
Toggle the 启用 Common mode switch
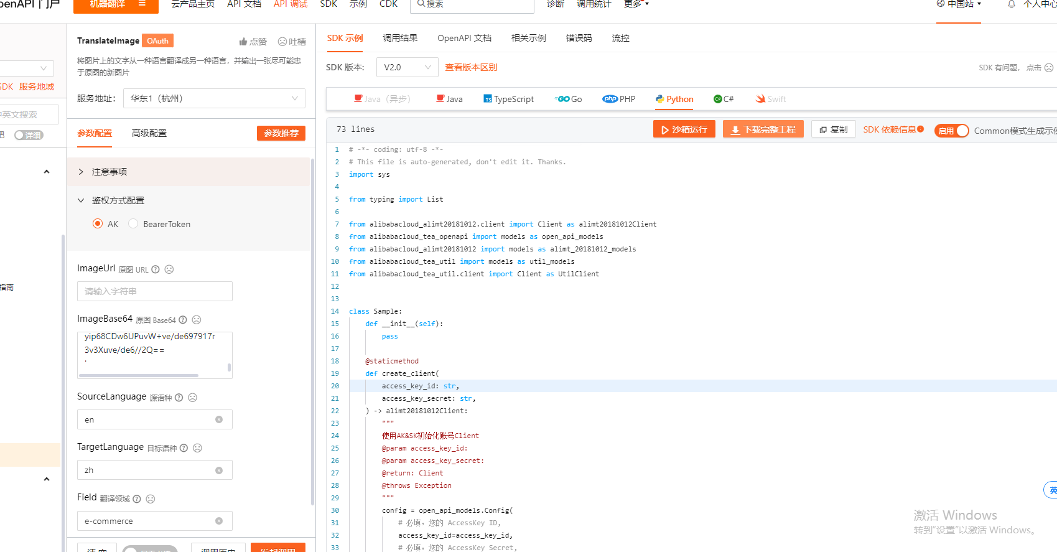[952, 131]
